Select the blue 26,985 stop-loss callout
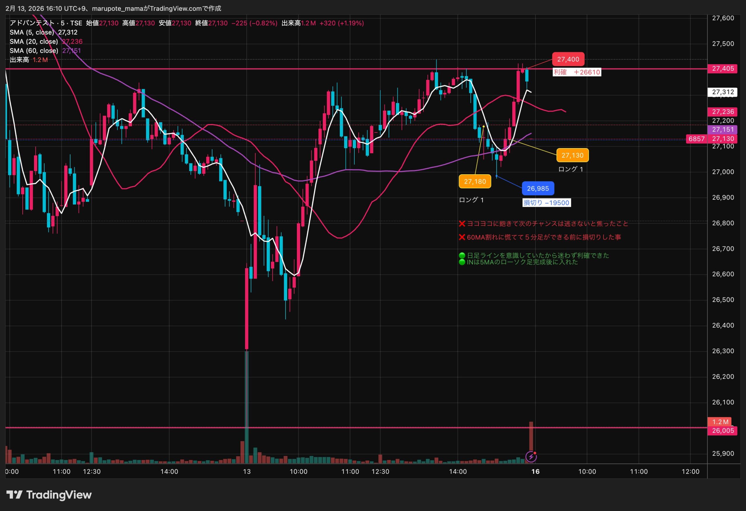Viewport: 746px width, 511px height. pyautogui.click(x=538, y=188)
